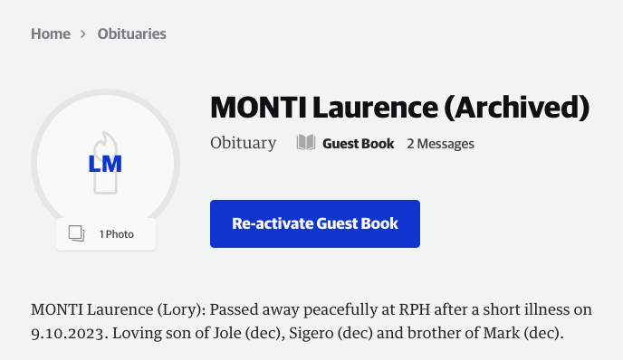Select the blue LM initials avatar
The height and width of the screenshot is (360, 623).
[105, 164]
